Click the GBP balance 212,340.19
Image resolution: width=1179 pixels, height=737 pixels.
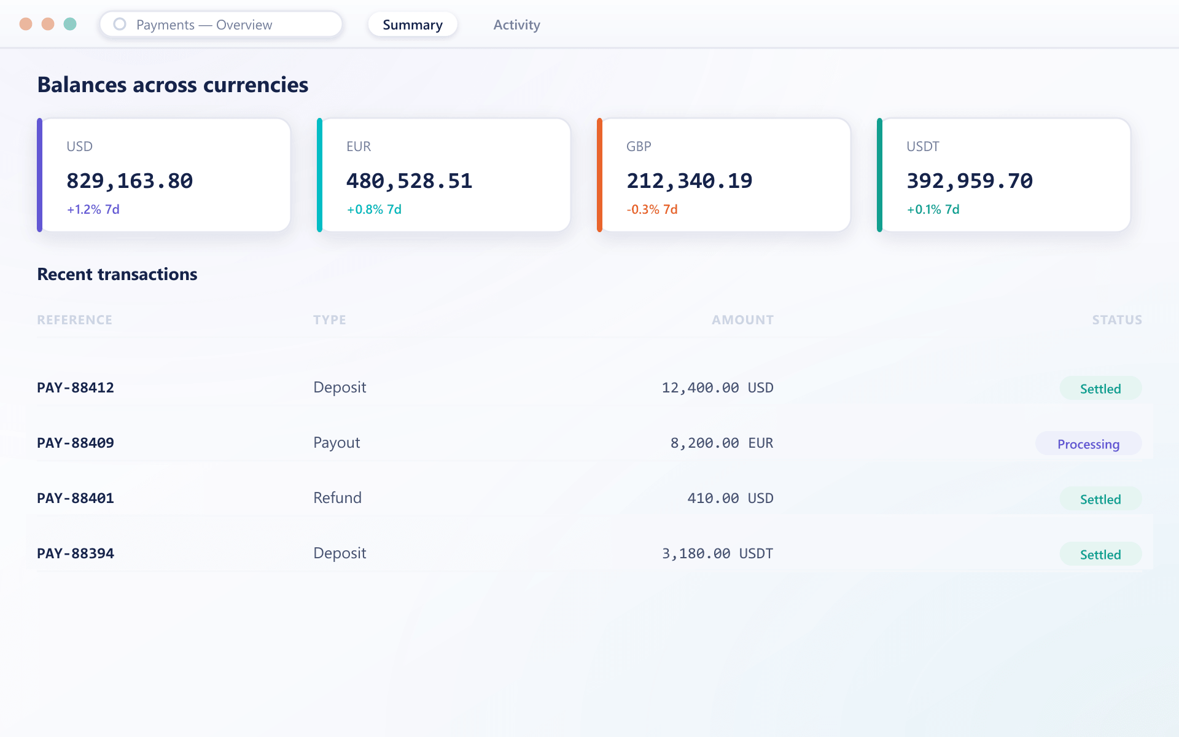(x=690, y=181)
